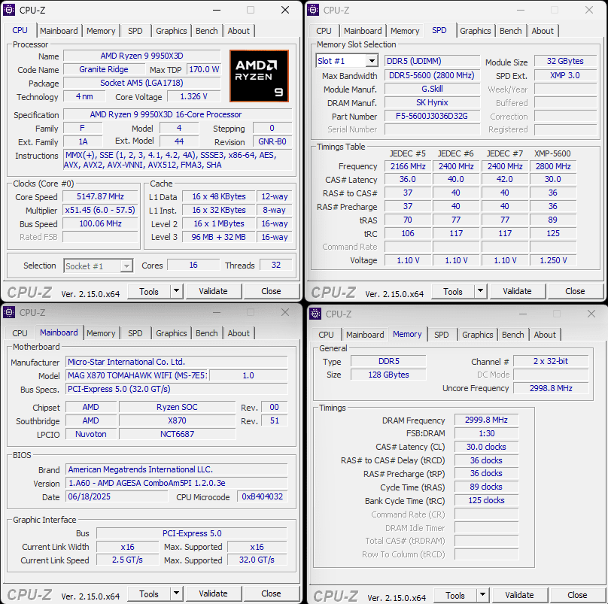
Task: Open the Socket #1 selection dropdown
Action: point(98,266)
